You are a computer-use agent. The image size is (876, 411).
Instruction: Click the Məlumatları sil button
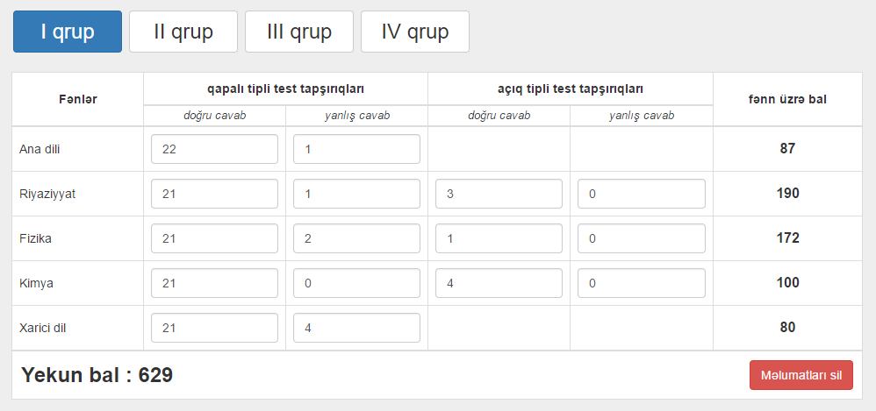click(x=801, y=375)
